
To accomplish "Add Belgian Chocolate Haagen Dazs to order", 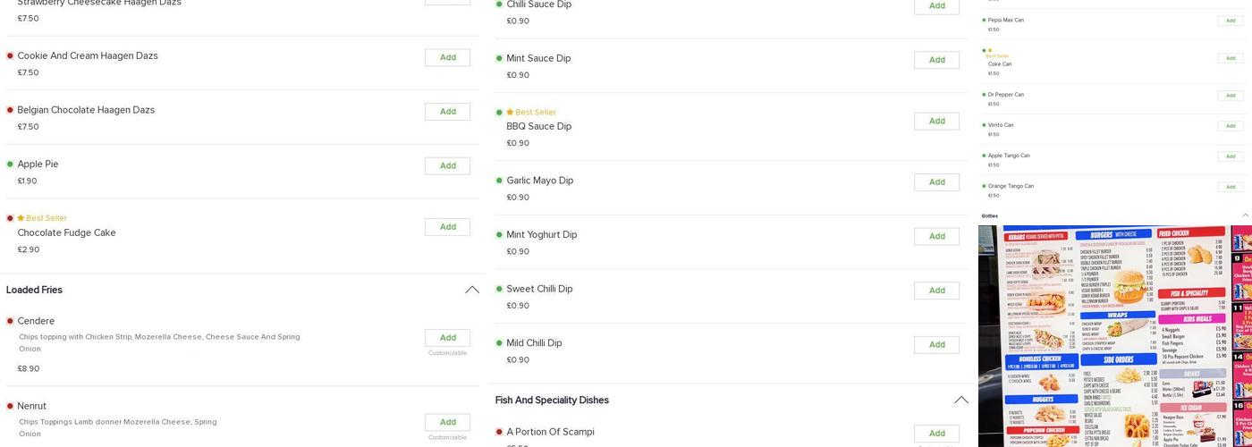I will tap(447, 112).
